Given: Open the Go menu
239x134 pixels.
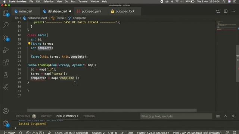Looking at the screenshot, I should pyautogui.click(x=66, y=1).
